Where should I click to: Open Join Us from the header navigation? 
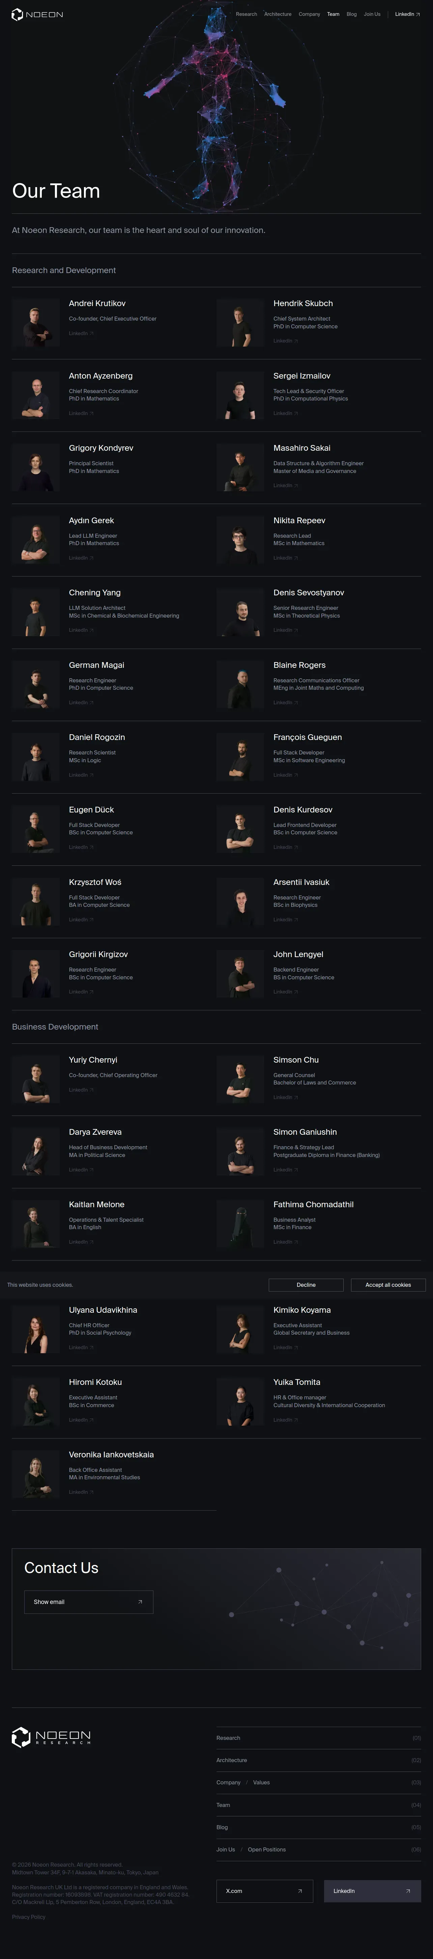click(x=372, y=14)
